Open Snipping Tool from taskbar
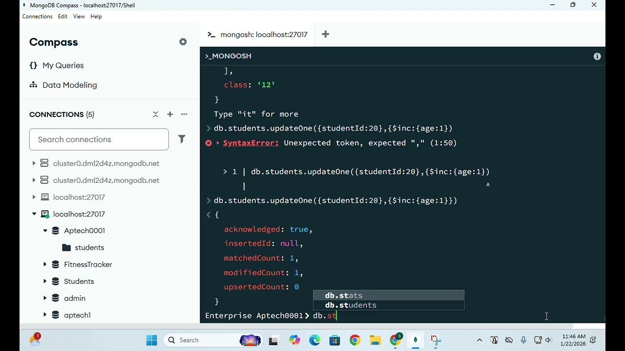This screenshot has height=351, width=625. 436,340
